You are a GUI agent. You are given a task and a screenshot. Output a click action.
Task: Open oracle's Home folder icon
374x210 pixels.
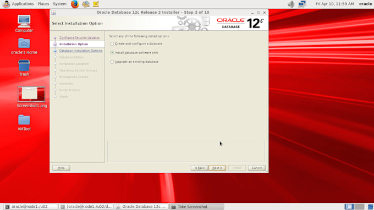(x=24, y=46)
